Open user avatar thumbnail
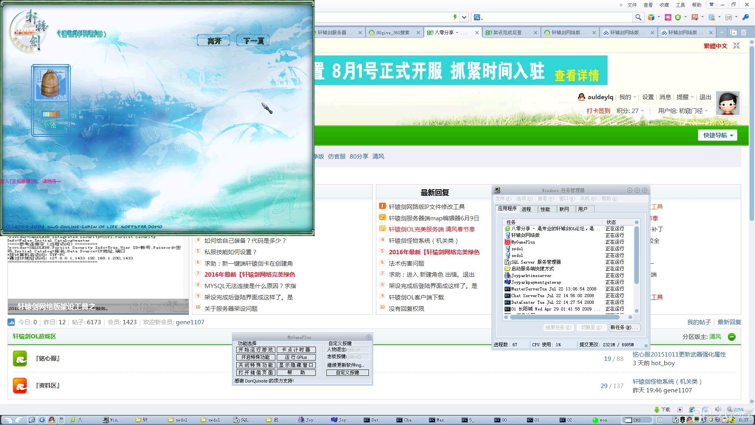 pos(728,103)
